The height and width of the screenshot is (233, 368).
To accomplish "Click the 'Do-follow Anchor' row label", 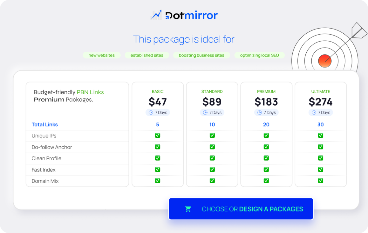I will (51, 147).
